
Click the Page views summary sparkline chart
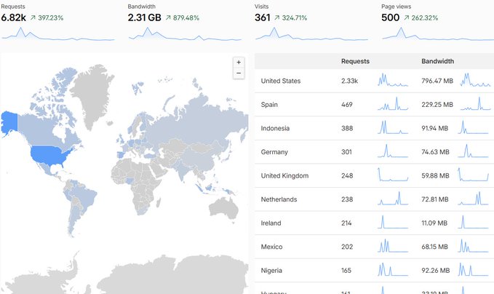(x=438, y=33)
